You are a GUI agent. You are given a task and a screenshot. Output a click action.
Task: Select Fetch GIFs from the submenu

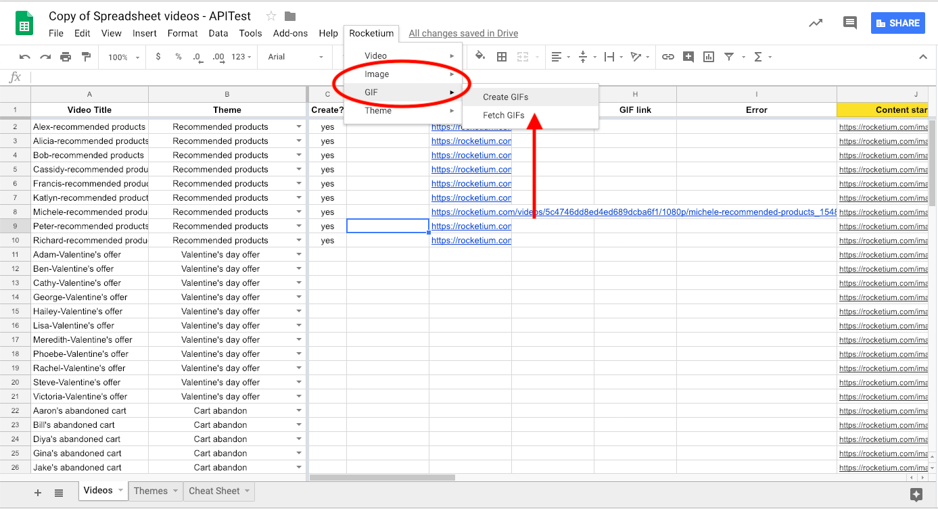[530, 116]
